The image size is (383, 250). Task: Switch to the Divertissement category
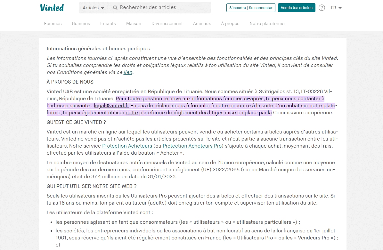pyautogui.click(x=167, y=23)
